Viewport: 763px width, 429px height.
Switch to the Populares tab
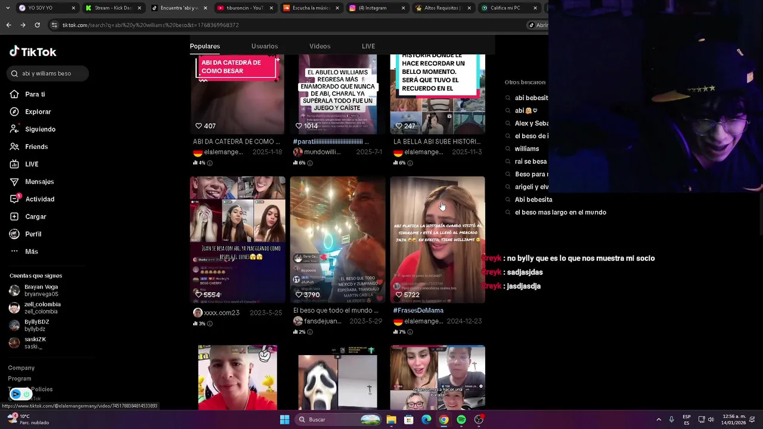coord(204,46)
